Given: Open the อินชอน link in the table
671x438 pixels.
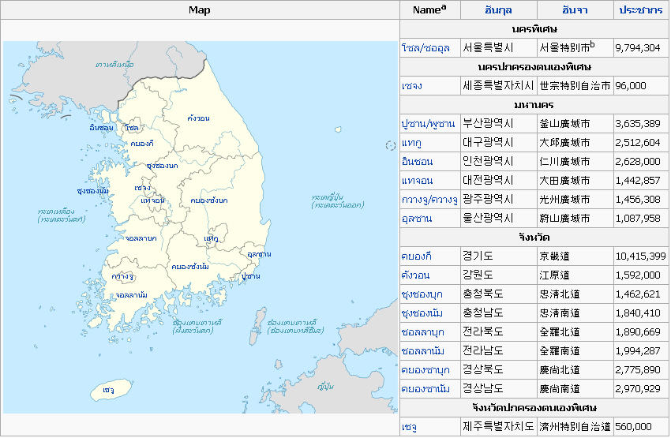Looking at the screenshot, I should (418, 162).
